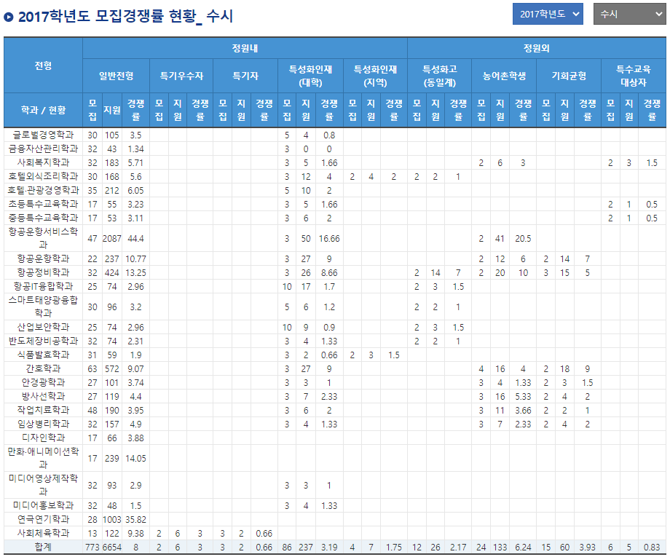Click the competition rate value 14.05

(135, 459)
